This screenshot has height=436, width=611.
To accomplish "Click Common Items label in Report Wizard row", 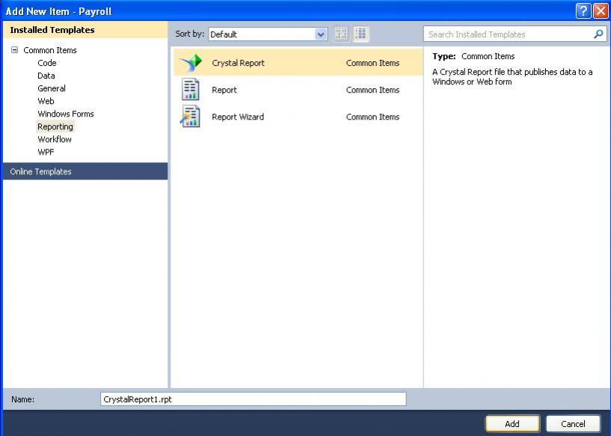I will [372, 117].
